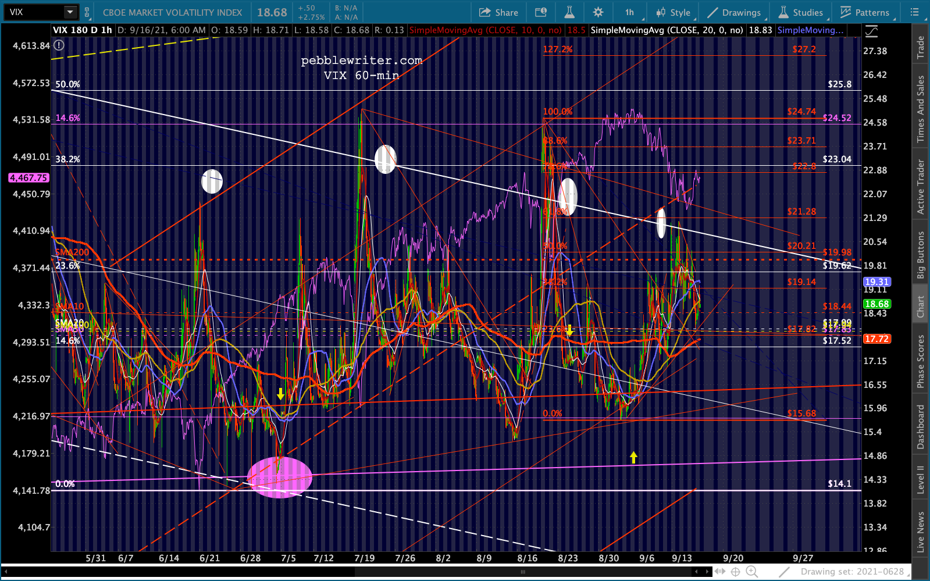Open the Times And Sales side tab

[921, 109]
